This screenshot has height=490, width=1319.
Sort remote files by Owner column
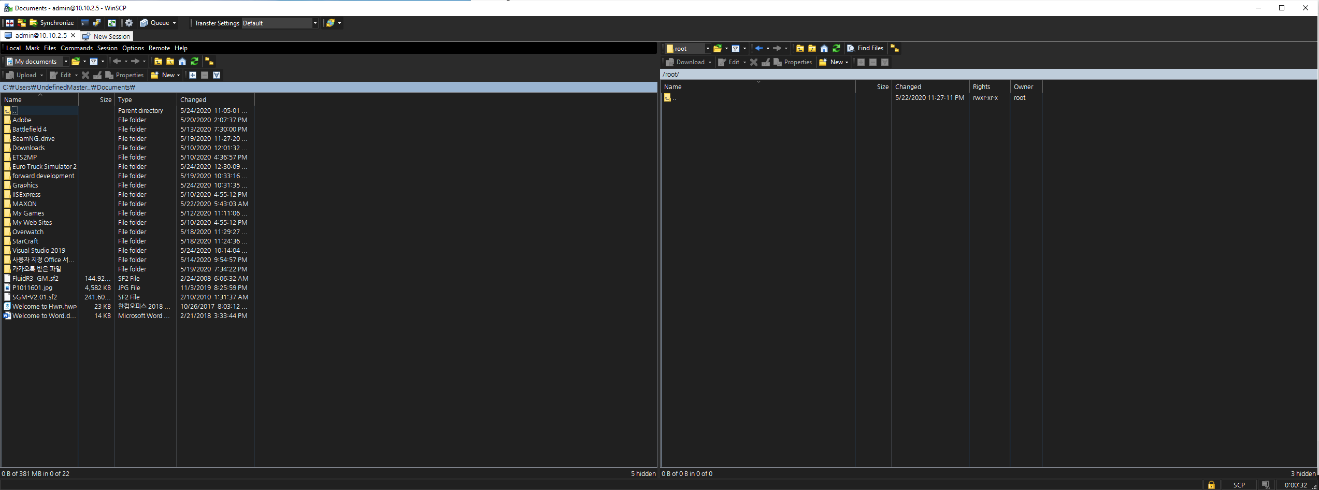point(1026,87)
